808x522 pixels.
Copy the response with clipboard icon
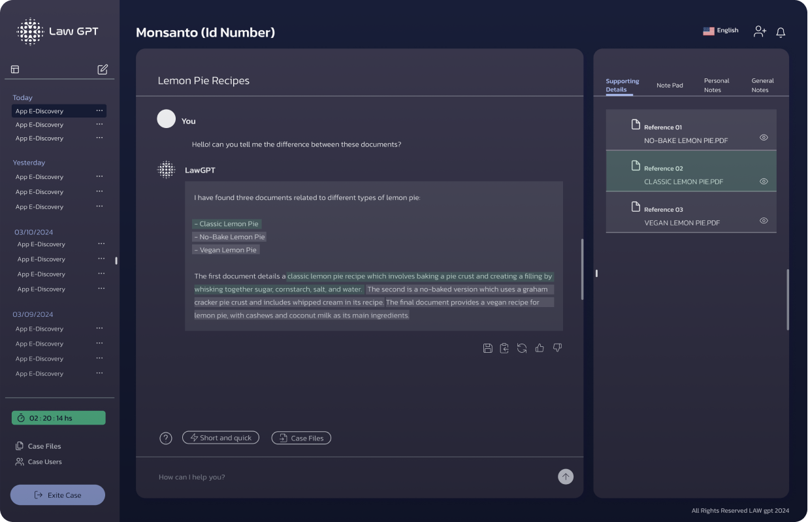tap(504, 348)
